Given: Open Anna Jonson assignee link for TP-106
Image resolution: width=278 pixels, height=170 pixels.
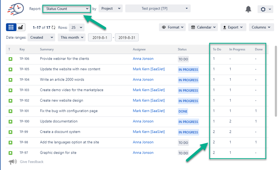Looking at the screenshot, I should coord(143,59).
